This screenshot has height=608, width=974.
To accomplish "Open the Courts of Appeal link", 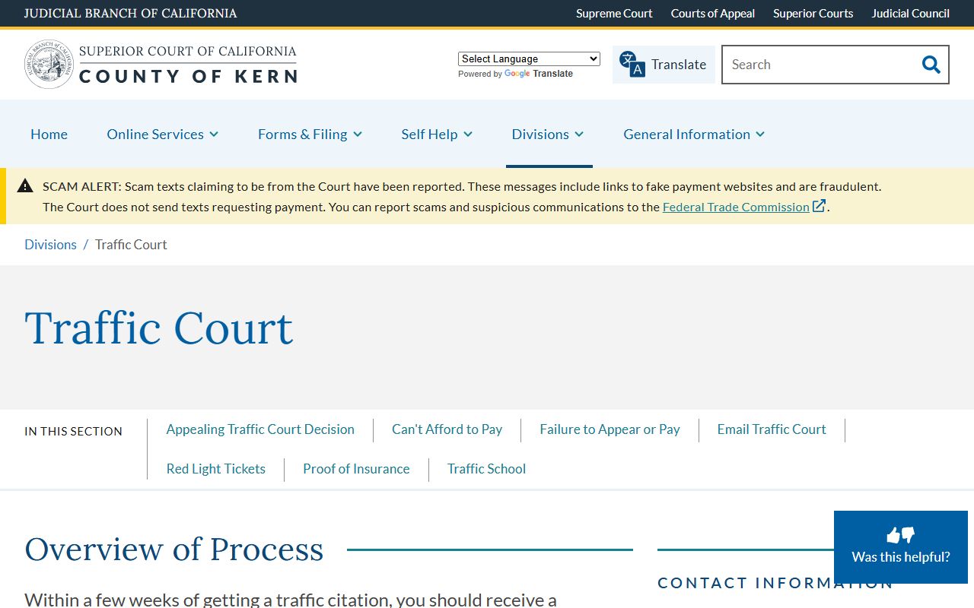I will coord(713,13).
